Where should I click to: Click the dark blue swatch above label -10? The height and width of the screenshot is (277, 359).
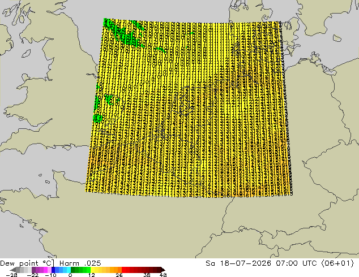53,270
